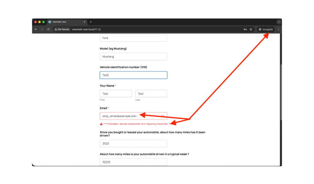Click the envelope icon inside Email field
314x184 pixels.
[x=163, y=116]
